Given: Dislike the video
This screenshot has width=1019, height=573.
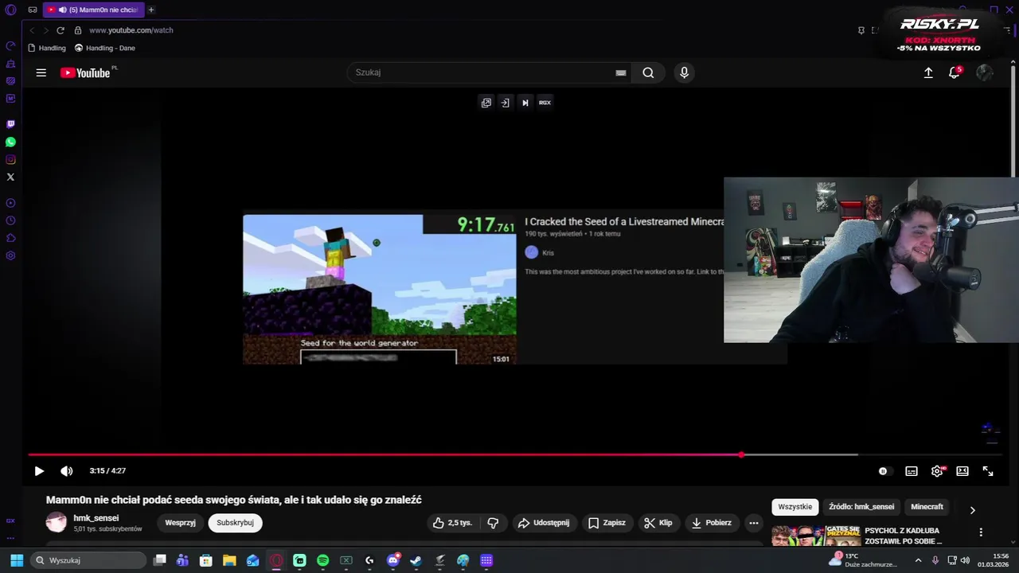Looking at the screenshot, I should click(493, 523).
